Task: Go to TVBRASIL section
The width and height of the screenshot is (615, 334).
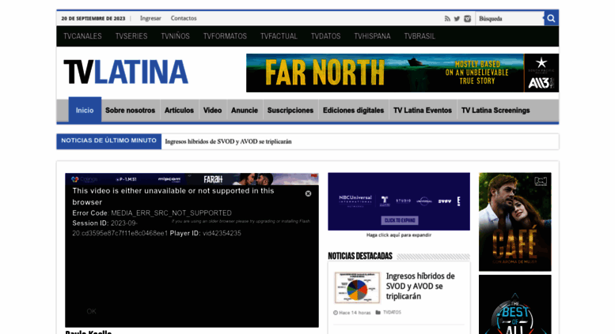Action: tap(419, 36)
